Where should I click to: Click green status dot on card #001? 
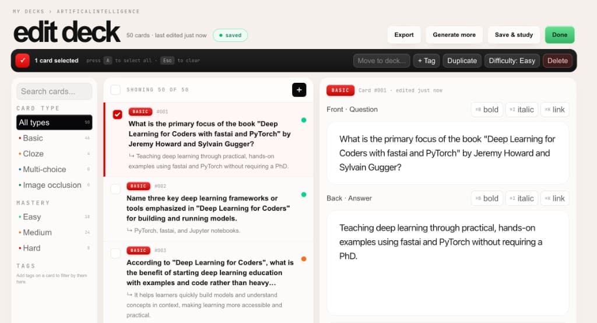coord(303,120)
